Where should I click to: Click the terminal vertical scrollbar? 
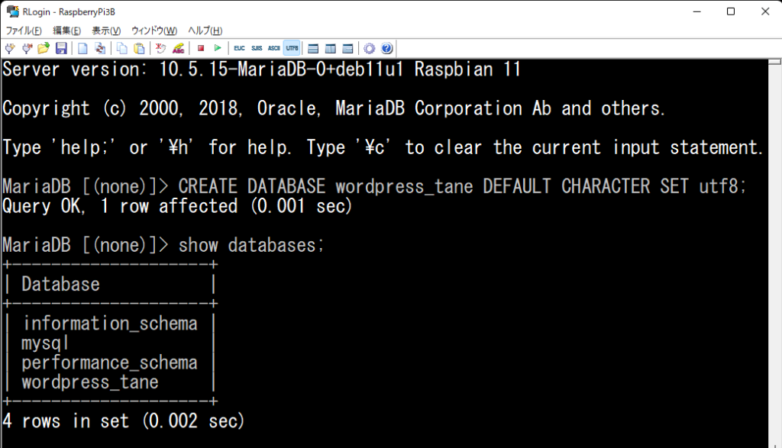click(774, 253)
